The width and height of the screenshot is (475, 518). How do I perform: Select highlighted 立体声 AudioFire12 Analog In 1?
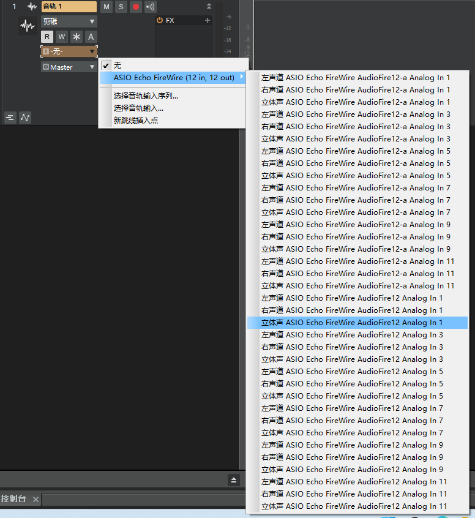(357, 323)
